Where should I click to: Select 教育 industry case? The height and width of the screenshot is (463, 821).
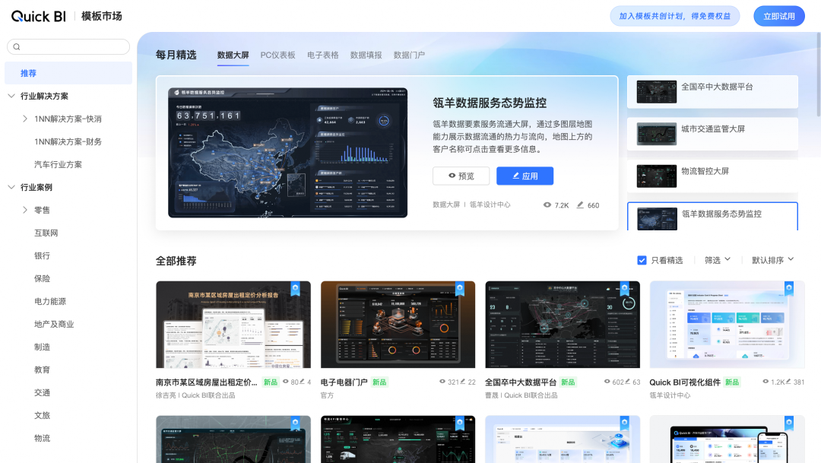43,369
